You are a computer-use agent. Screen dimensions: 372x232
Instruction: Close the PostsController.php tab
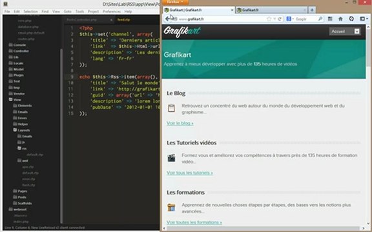click(111, 20)
